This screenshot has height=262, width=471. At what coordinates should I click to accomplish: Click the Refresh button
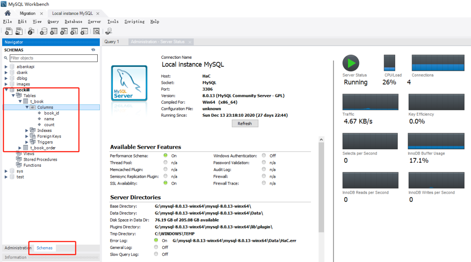(245, 124)
